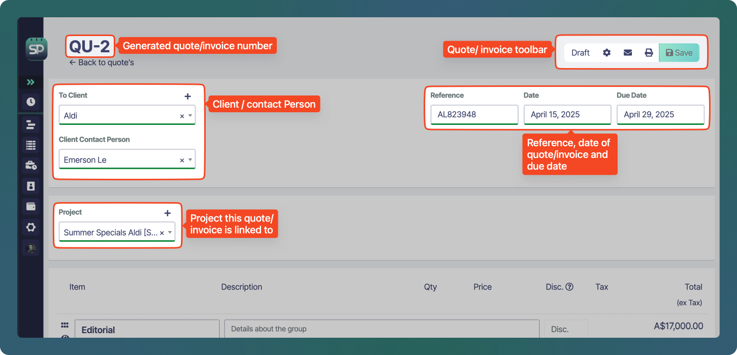Clear the Aldi client selection
The height and width of the screenshot is (355, 737).
[x=182, y=116]
